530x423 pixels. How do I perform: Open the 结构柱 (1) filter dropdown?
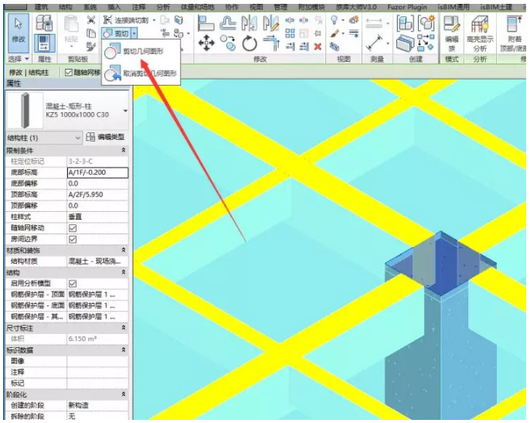44,138
